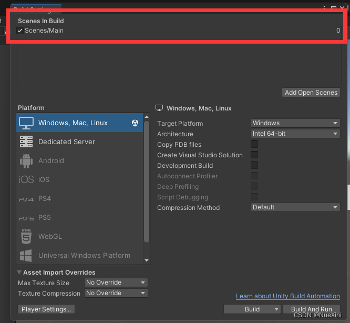Click the platform list scroll down arrow
Viewport: 350px width, 323px height.
[x=147, y=260]
